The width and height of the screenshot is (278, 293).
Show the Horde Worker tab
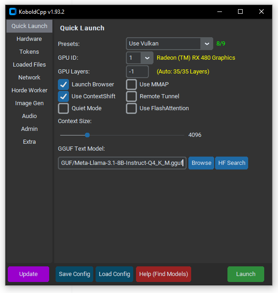[x=29, y=90]
